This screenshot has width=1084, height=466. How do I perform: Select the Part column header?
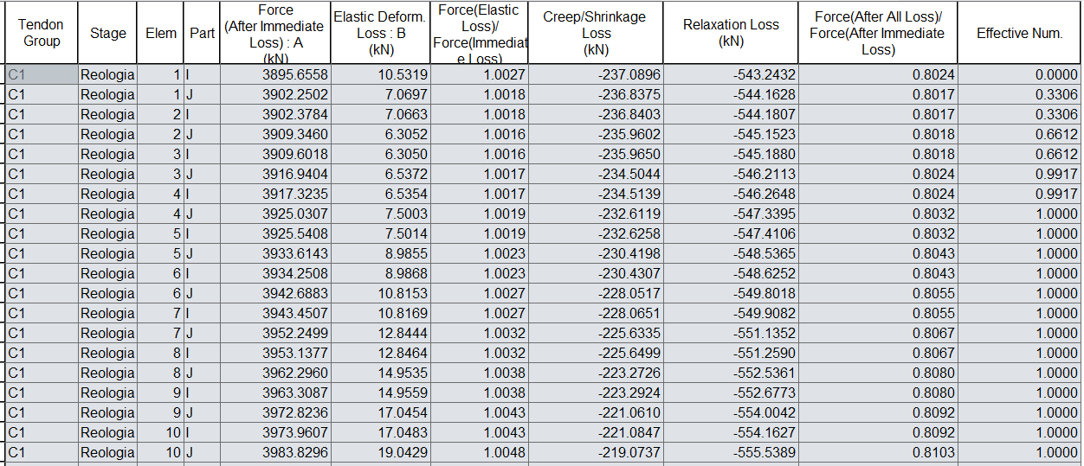(202, 33)
